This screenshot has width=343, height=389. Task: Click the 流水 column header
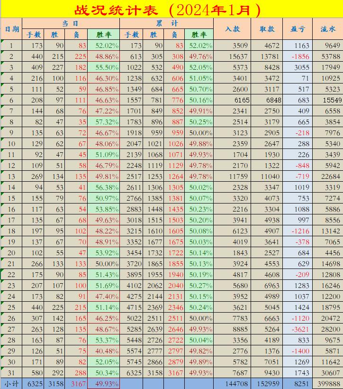328,29
